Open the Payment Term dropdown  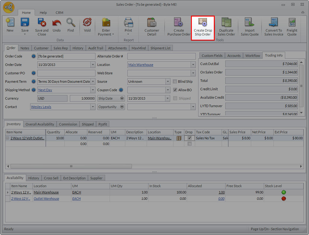pyautogui.click(x=93, y=82)
